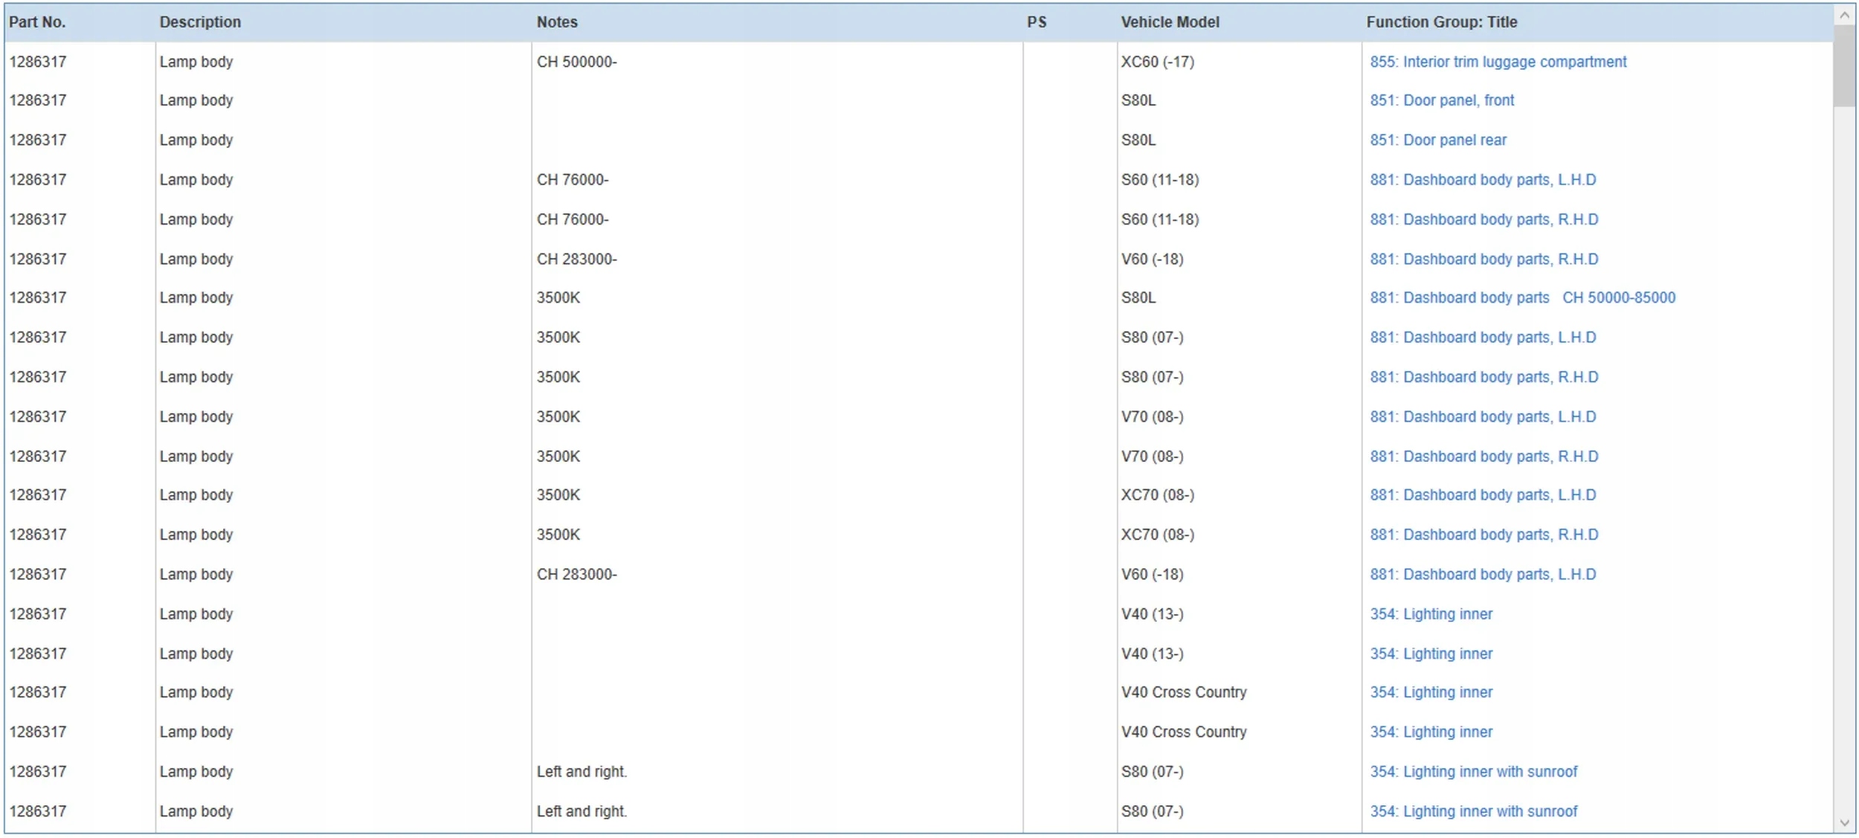
Task: Open first V40 (13-) Lighting inner link
Action: pyautogui.click(x=1431, y=614)
